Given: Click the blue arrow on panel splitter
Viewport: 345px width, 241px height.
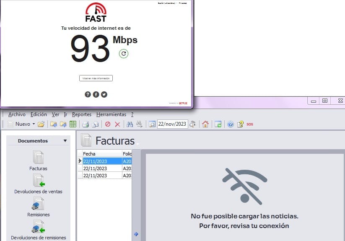Looking at the screenshot, I should pyautogui.click(x=136, y=234).
